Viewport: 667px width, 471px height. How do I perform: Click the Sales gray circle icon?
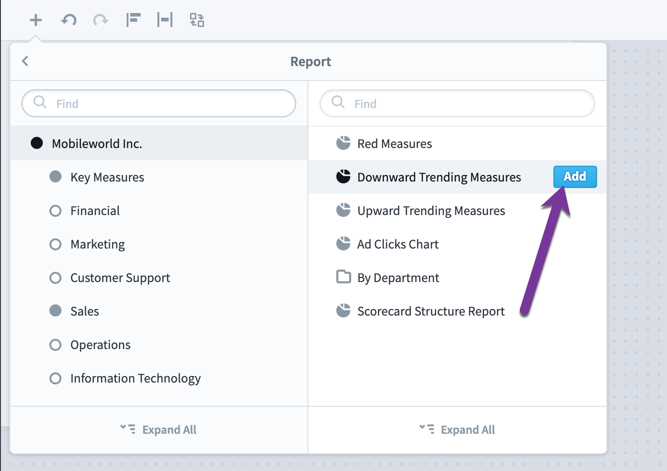(x=55, y=310)
